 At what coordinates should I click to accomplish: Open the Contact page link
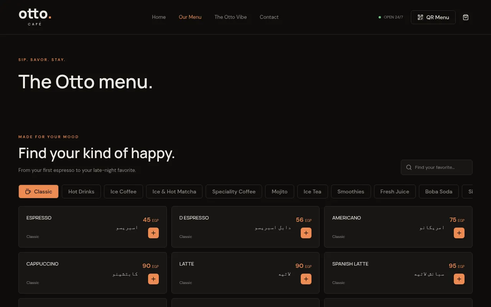(x=269, y=17)
